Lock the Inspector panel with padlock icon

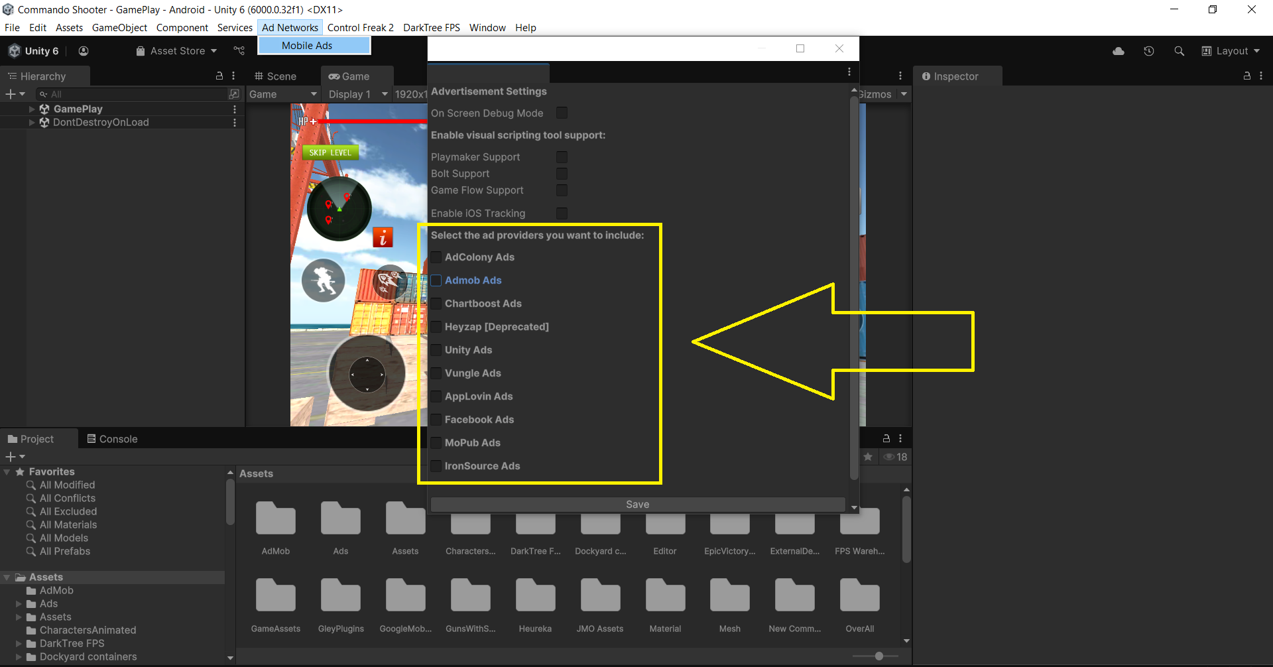1246,76
